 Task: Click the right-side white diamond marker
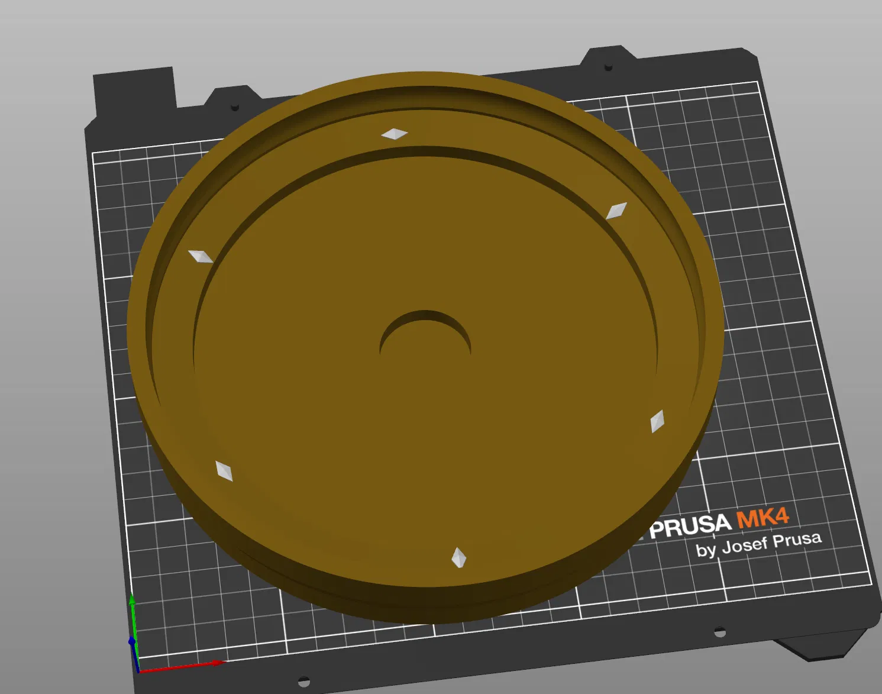click(x=657, y=421)
